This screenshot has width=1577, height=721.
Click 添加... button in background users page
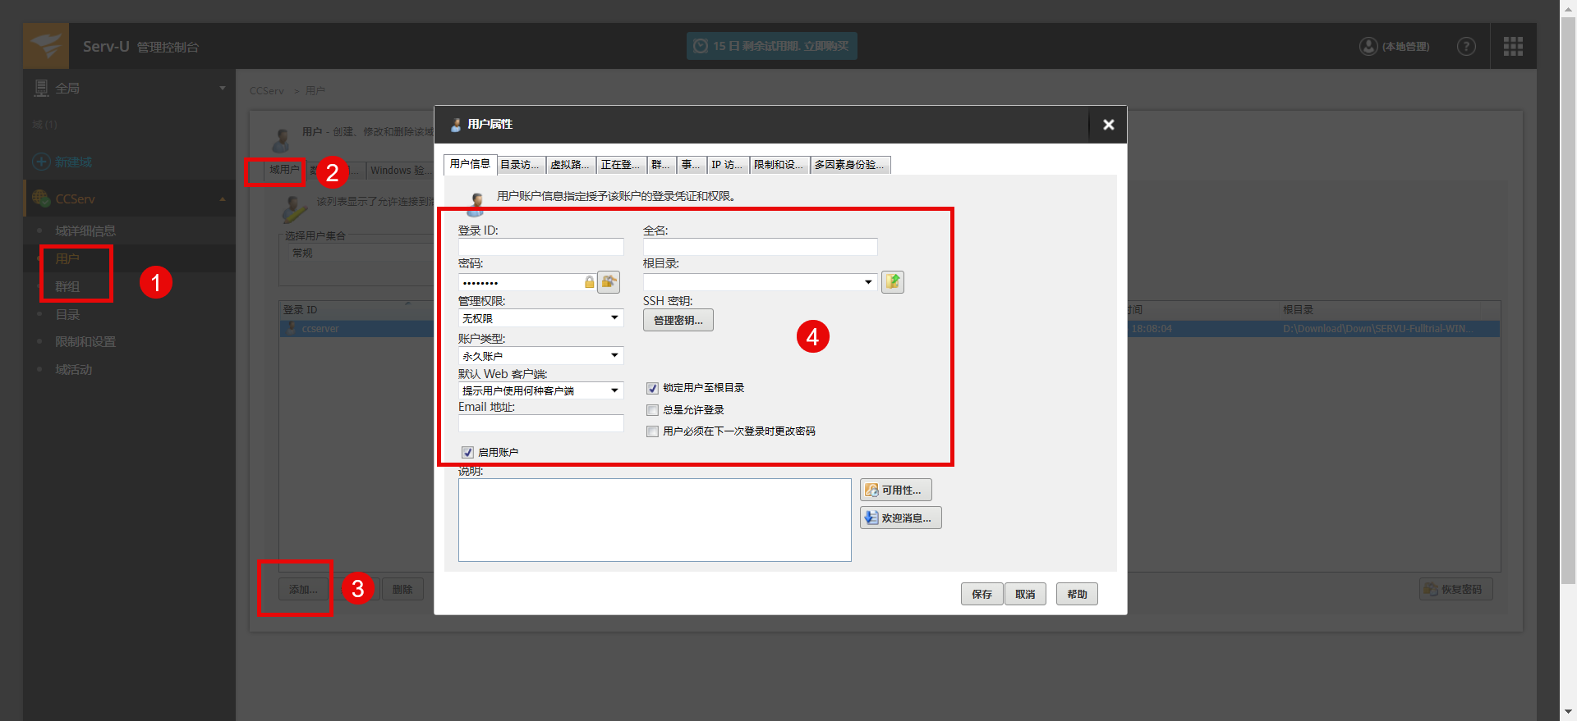click(304, 589)
